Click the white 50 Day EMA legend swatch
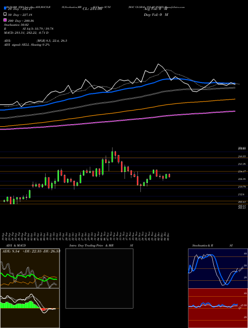The image size is (248, 328). [x=5, y=14]
